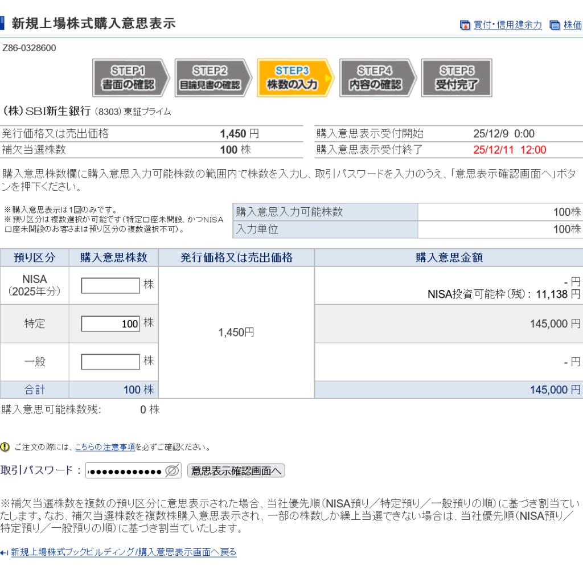Focus the 一般 share quantity input box
This screenshot has height=566, width=583.
tap(110, 362)
